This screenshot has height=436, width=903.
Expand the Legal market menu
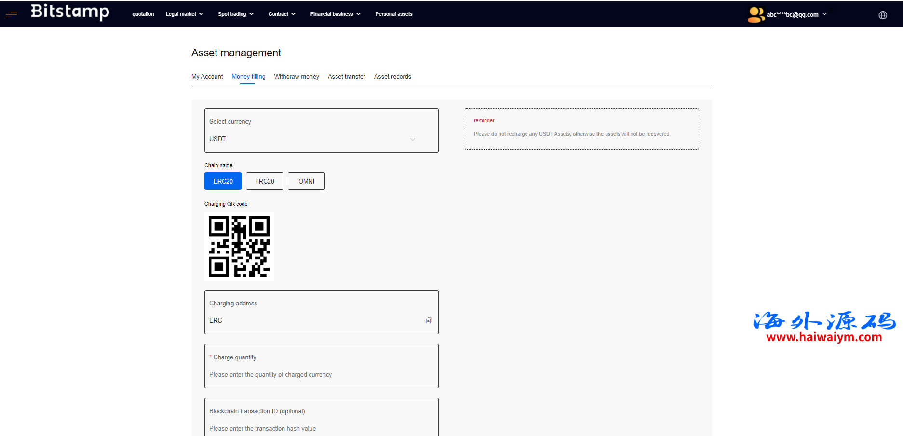pyautogui.click(x=184, y=14)
